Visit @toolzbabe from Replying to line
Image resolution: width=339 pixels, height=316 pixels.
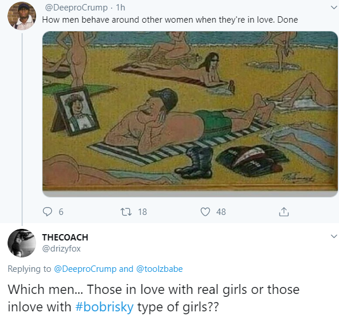pos(160,269)
